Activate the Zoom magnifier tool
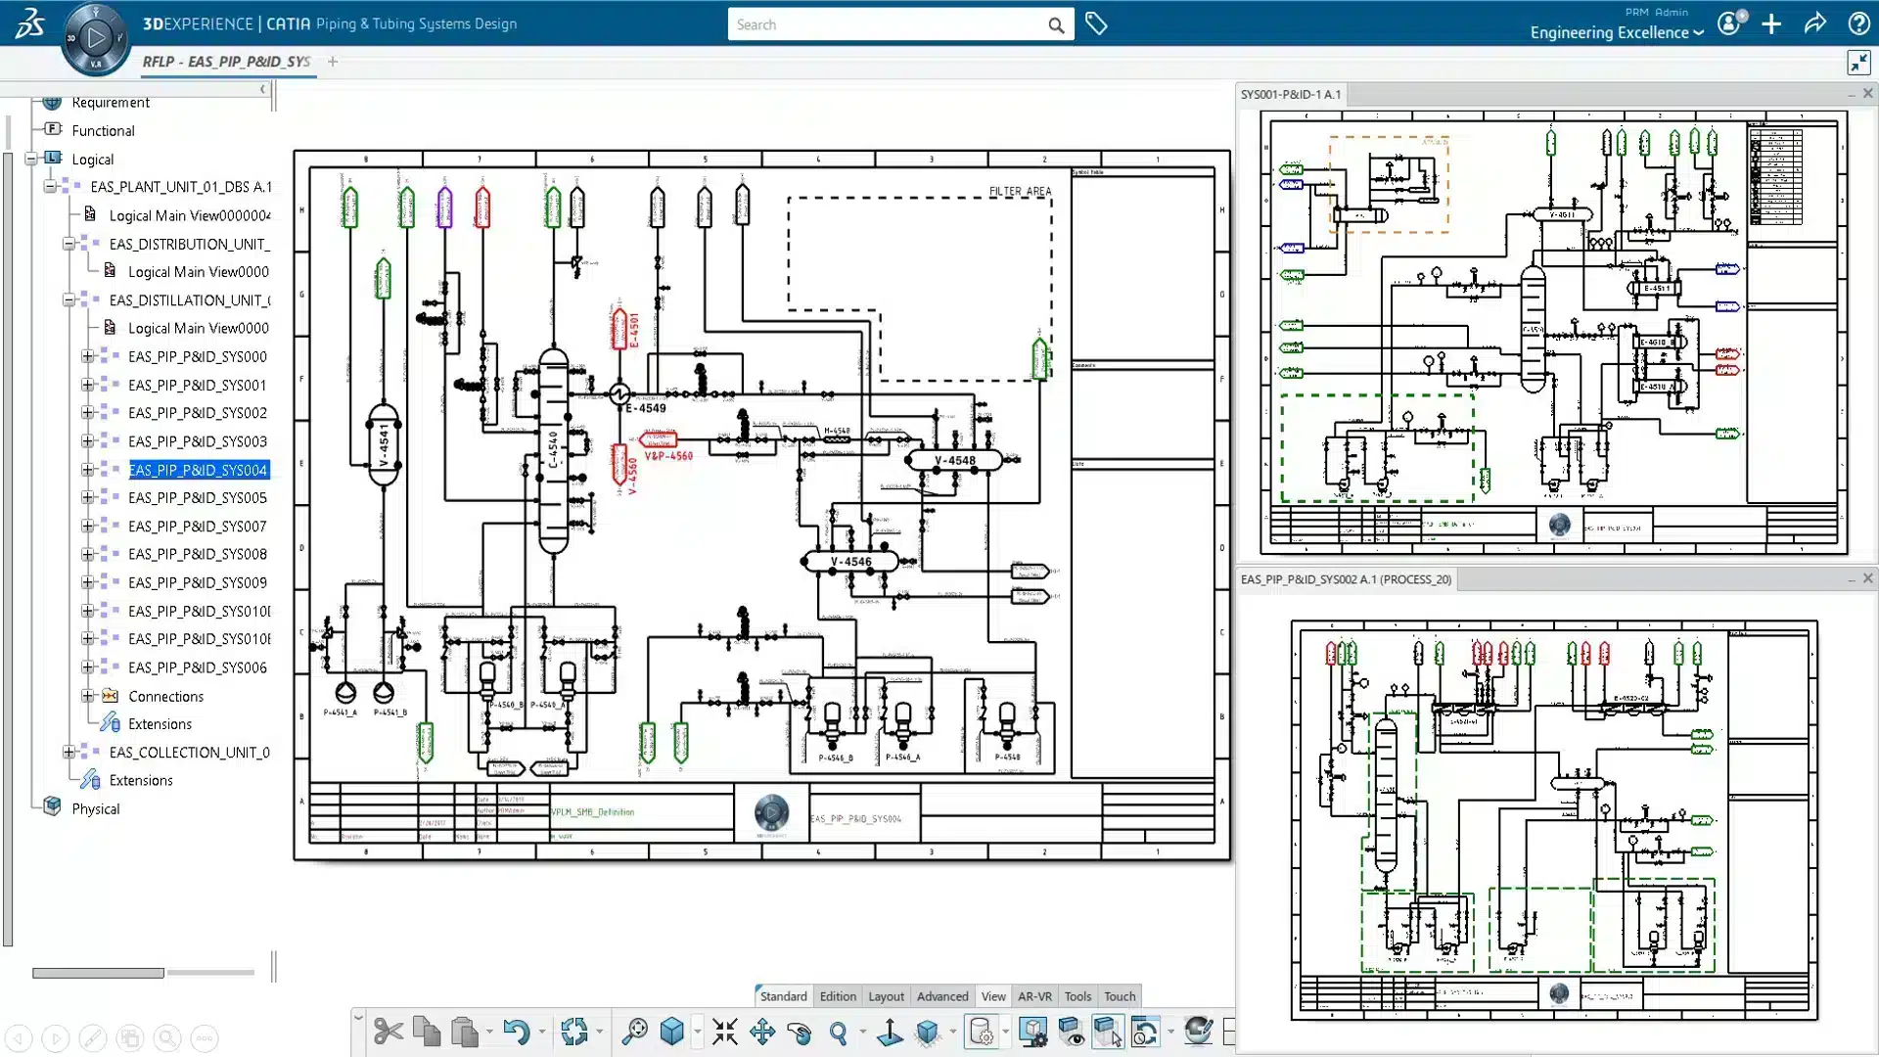The height and width of the screenshot is (1057, 1879). 840,1032
